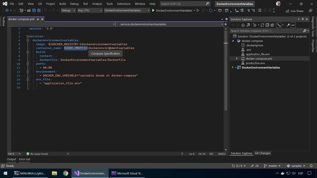Click Solution Explorer Home icon
The height and width of the screenshot is (178, 317).
243,25
